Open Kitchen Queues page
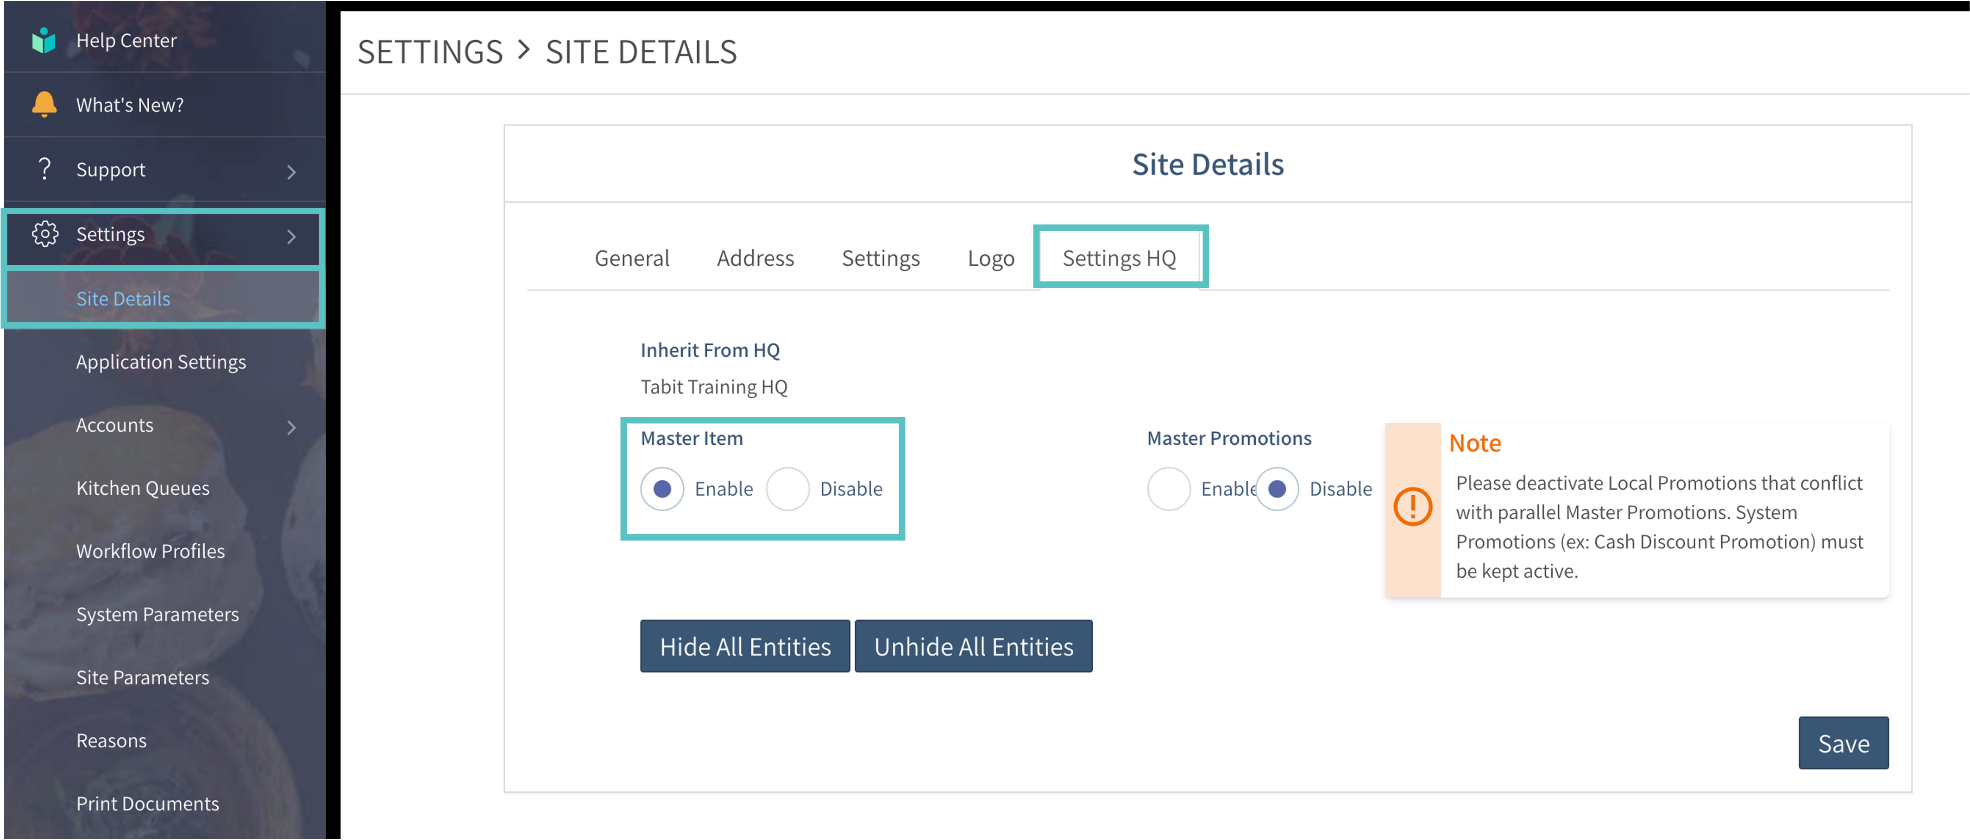The width and height of the screenshot is (1970, 840). click(x=143, y=488)
